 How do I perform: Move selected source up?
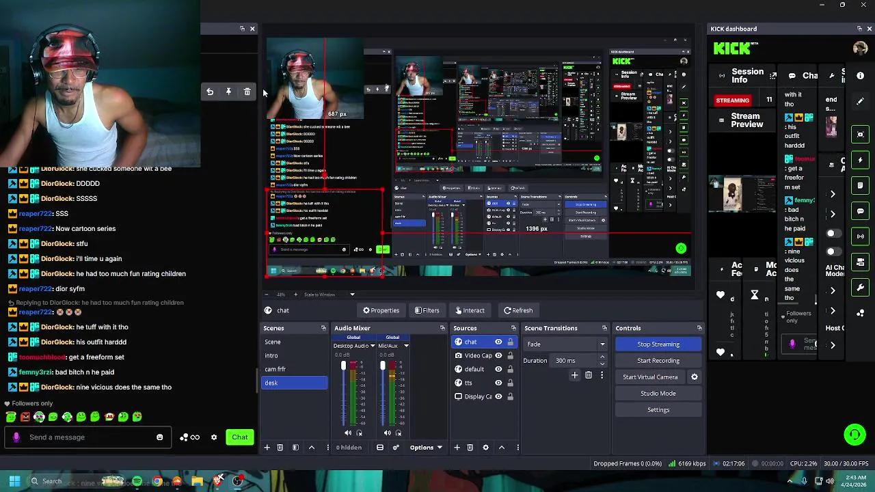[502, 448]
